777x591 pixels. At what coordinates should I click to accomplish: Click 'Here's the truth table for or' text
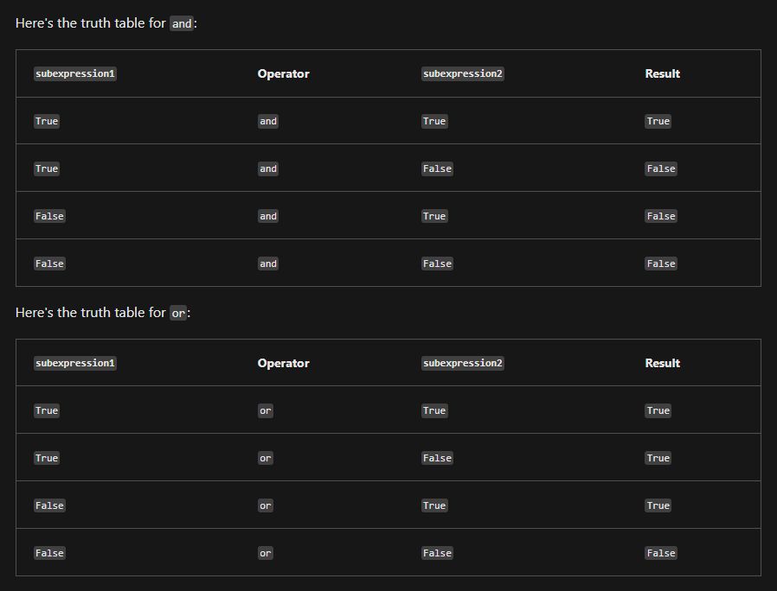click(x=103, y=313)
